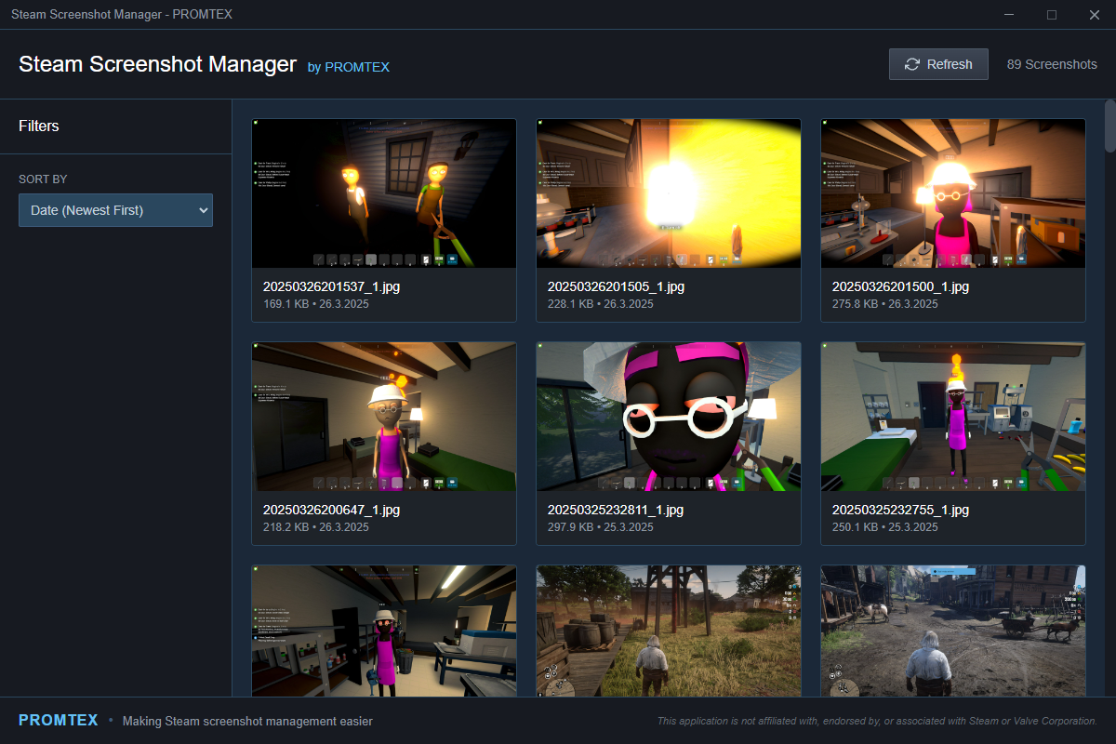Image resolution: width=1116 pixels, height=744 pixels.
Task: Click the Refresh button
Action: pos(938,64)
